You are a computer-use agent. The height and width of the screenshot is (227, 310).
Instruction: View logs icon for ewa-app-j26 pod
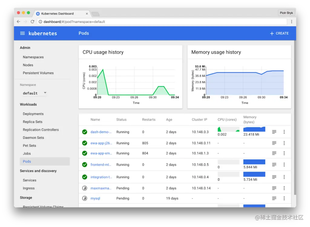click(274, 143)
